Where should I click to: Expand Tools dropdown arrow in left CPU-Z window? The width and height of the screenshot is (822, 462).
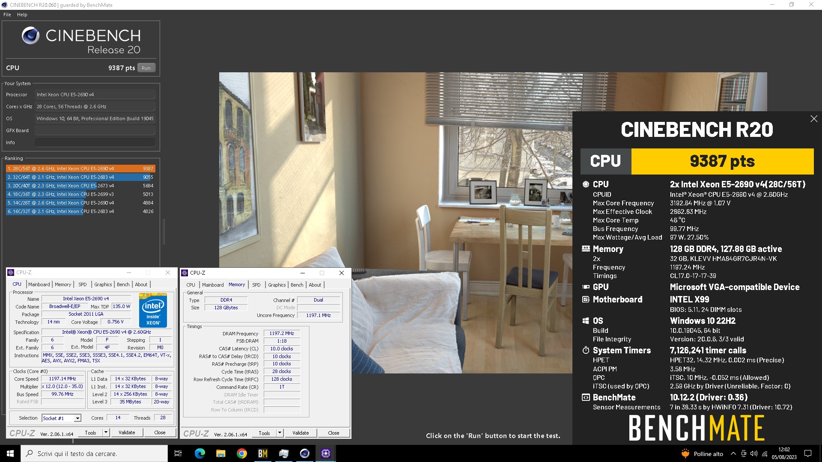click(106, 432)
